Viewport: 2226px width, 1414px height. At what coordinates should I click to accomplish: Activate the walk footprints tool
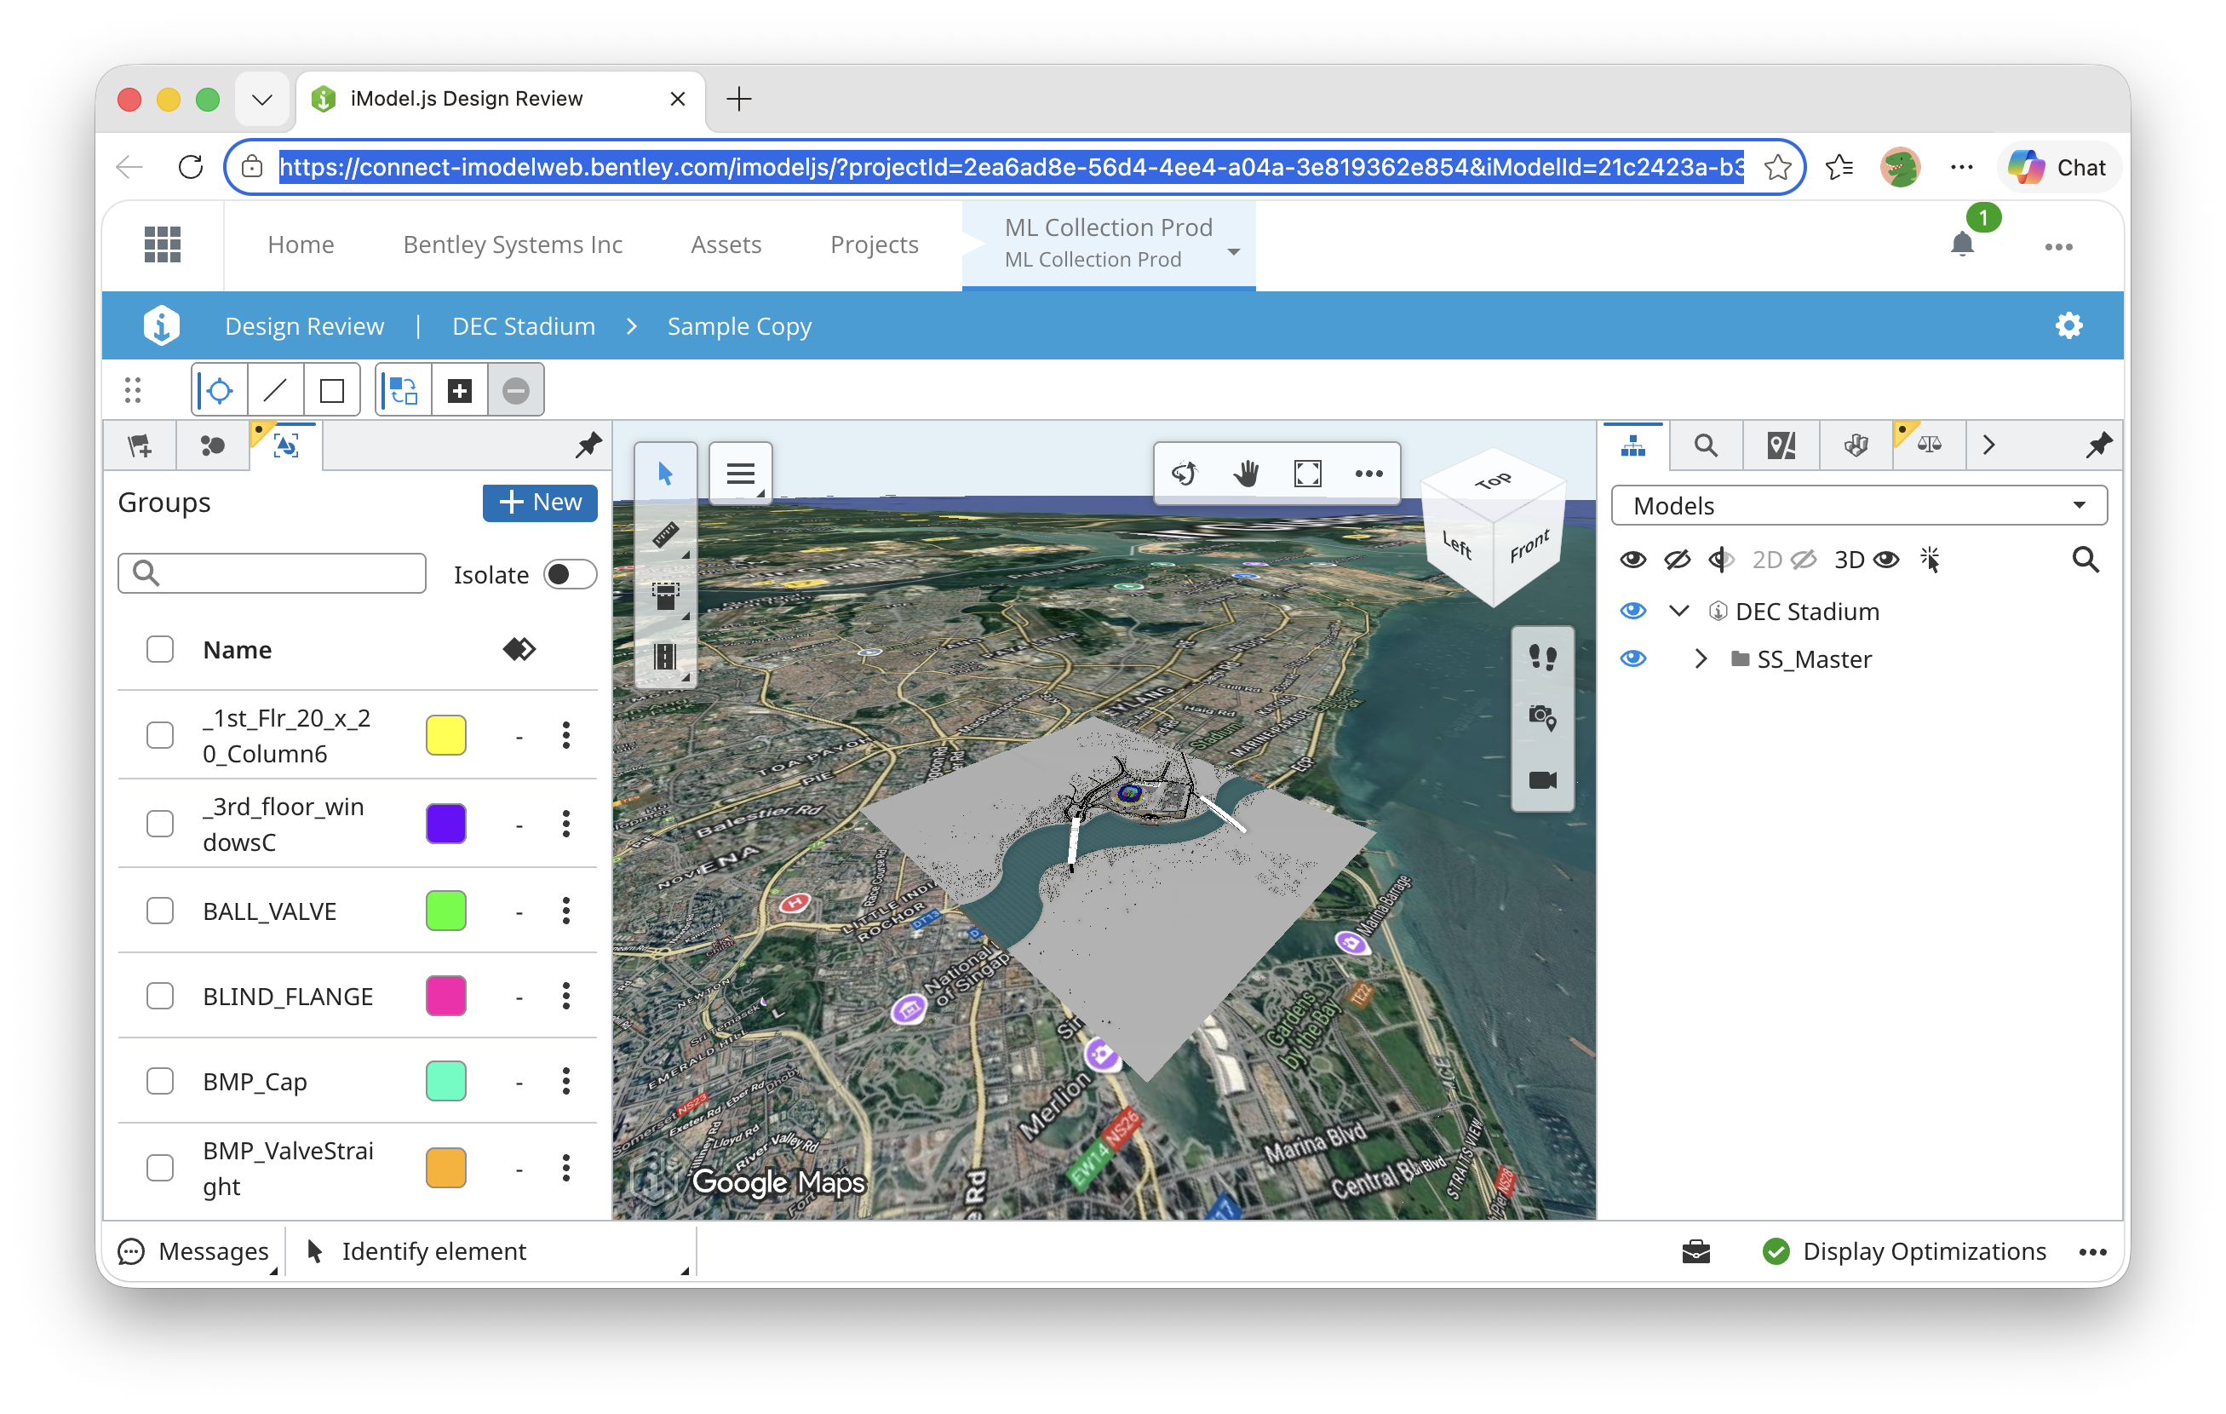pos(1542,658)
